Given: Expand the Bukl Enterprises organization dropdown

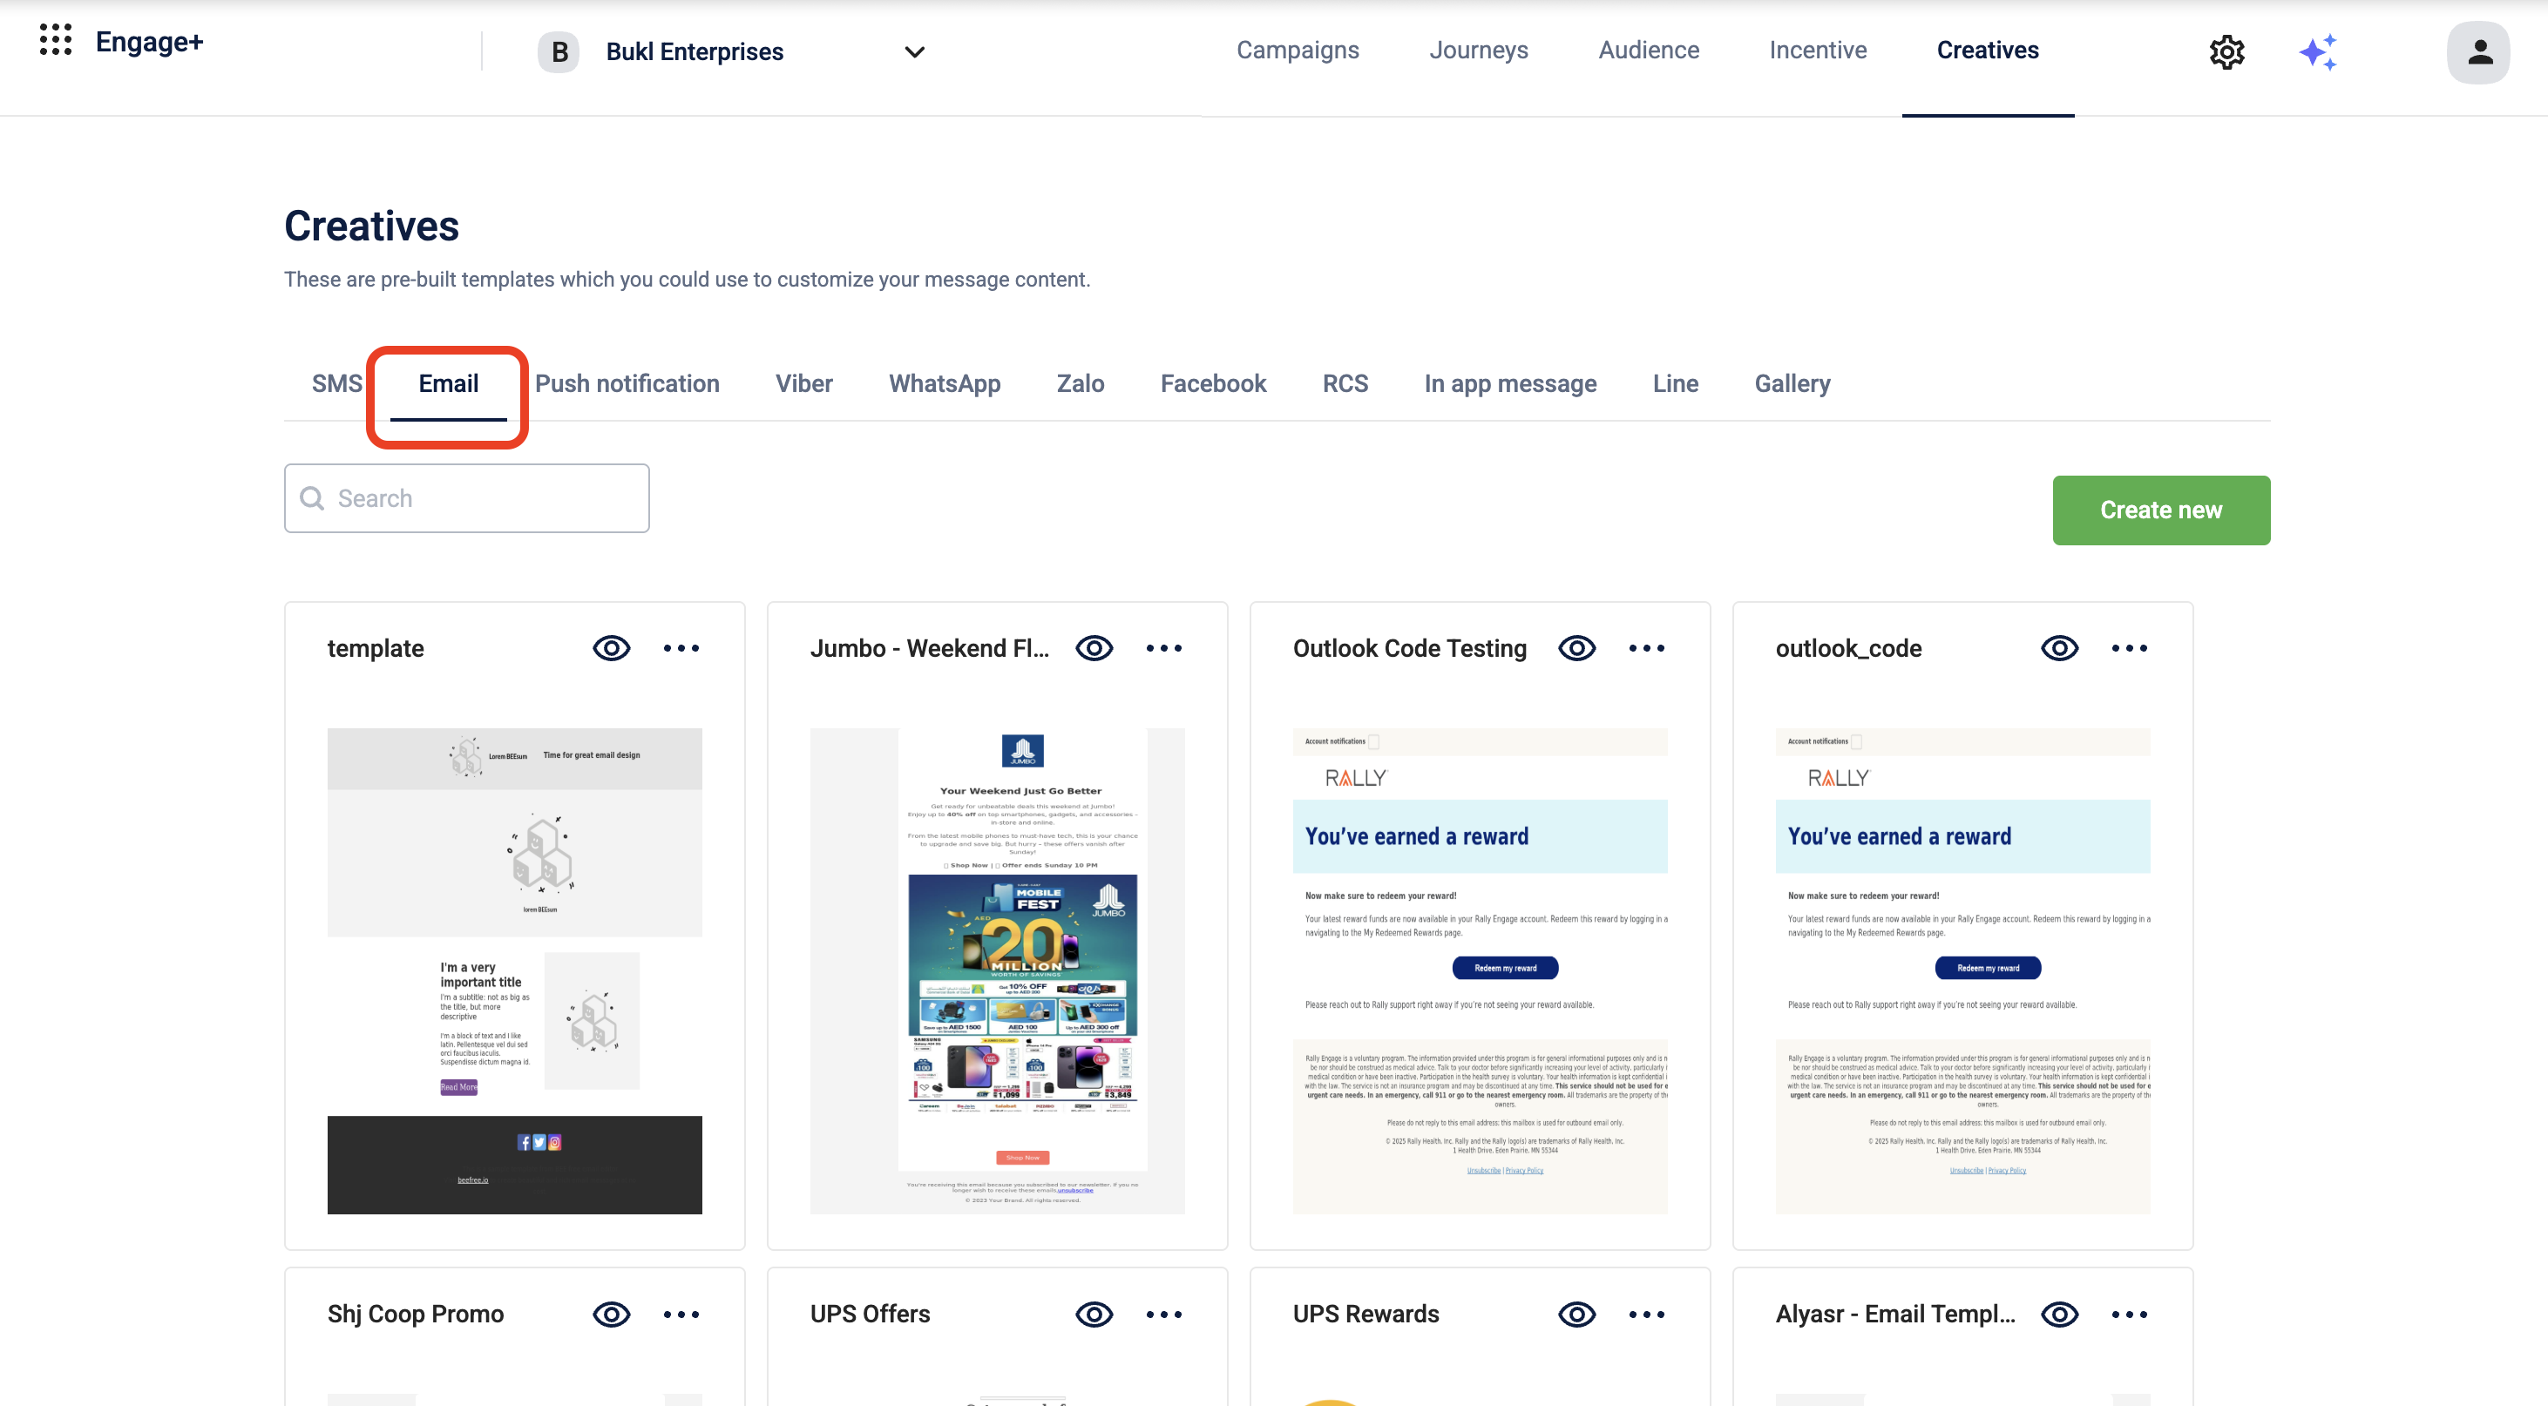Looking at the screenshot, I should coord(915,51).
